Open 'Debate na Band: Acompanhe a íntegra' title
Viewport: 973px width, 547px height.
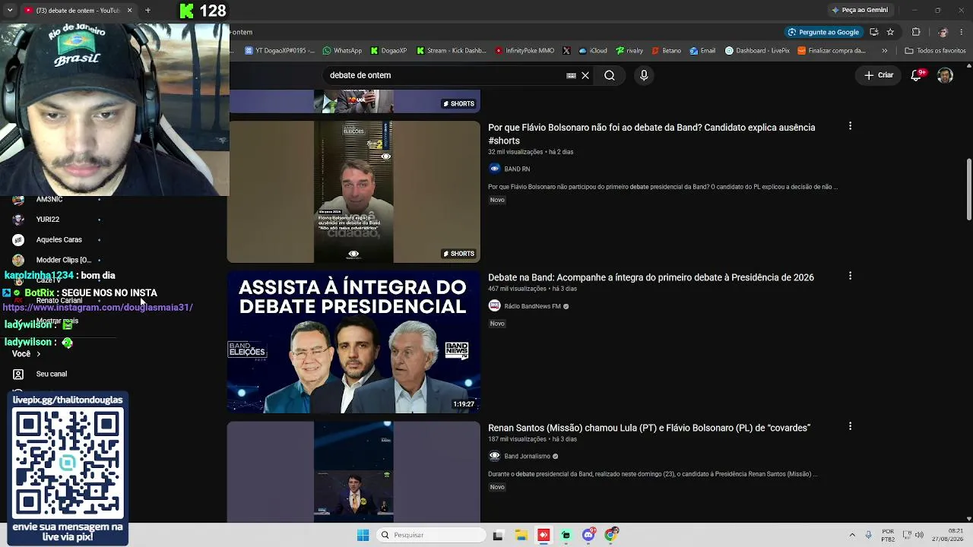point(651,277)
